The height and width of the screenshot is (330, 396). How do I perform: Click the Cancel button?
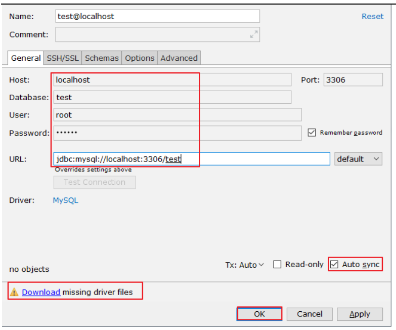click(310, 314)
